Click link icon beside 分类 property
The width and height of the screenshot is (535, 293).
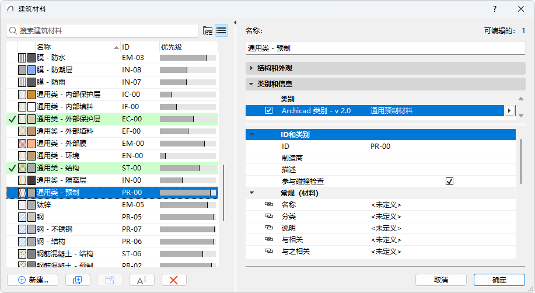tap(269, 216)
